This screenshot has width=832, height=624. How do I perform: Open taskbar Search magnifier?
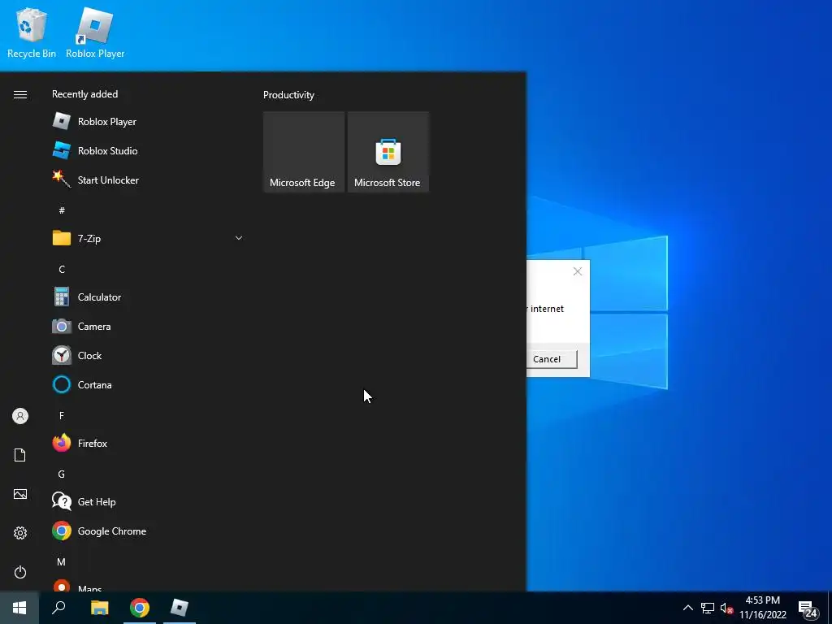(x=58, y=608)
